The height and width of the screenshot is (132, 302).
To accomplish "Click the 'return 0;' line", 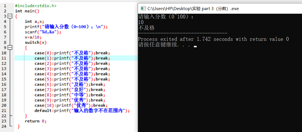I will click(x=36, y=121).
